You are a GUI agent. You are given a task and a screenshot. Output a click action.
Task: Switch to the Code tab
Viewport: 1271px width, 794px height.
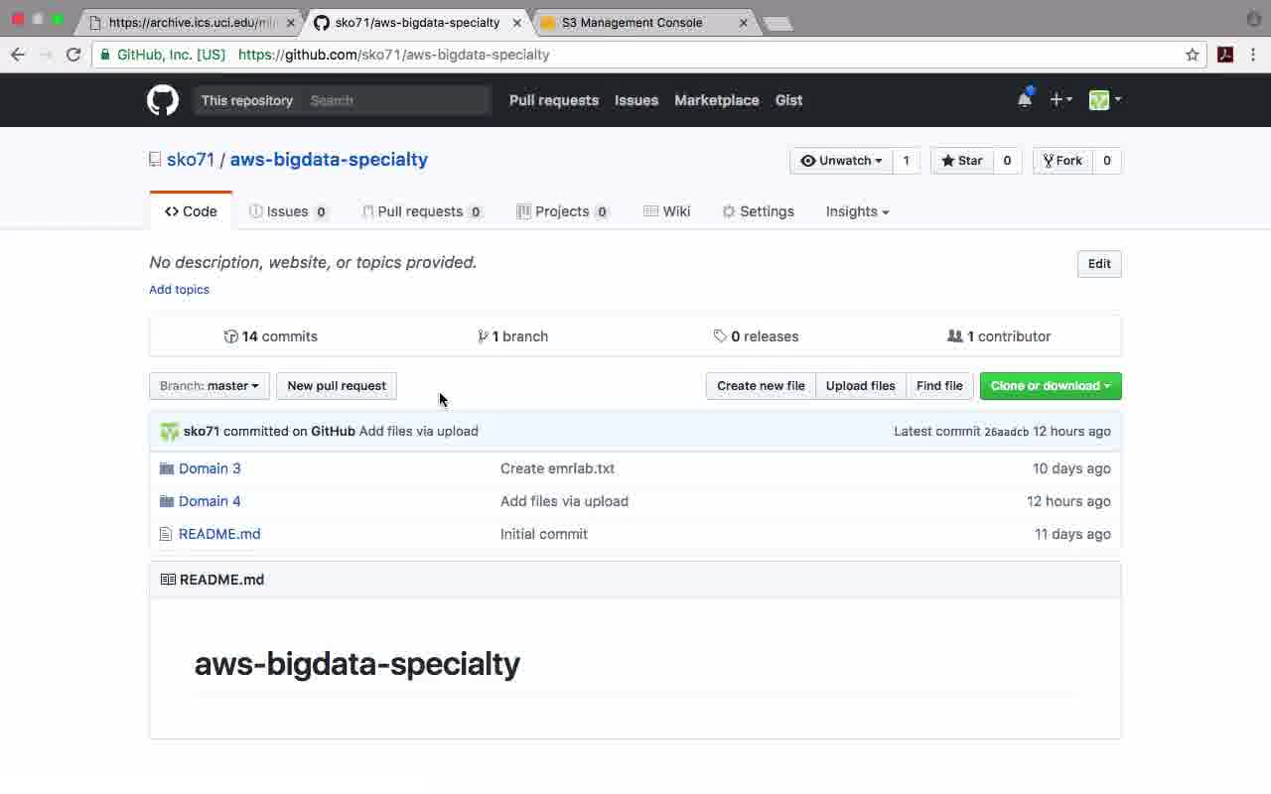click(x=191, y=211)
